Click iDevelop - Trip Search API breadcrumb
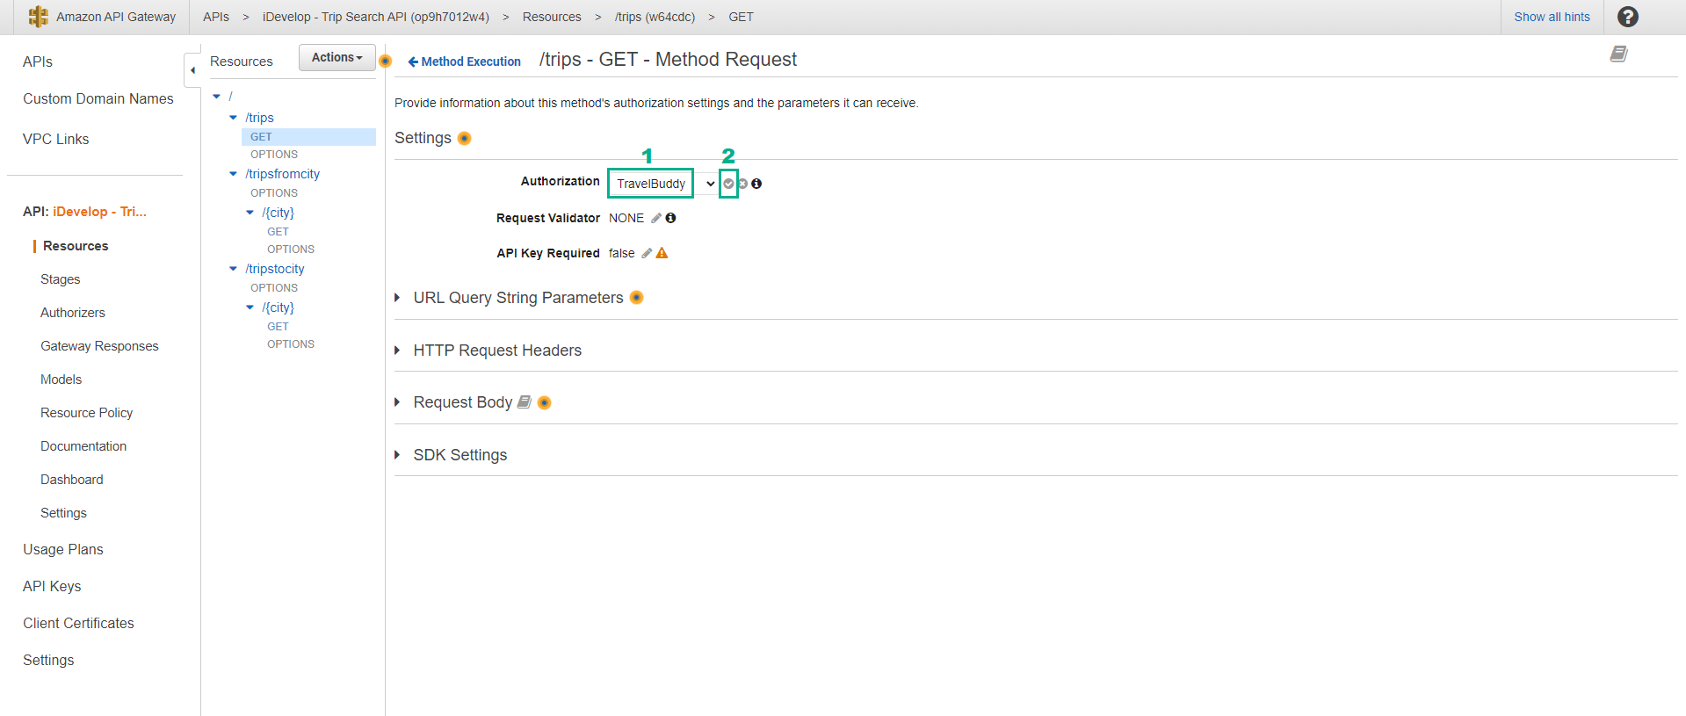Viewport: 1686px width, 716px height. (x=376, y=17)
